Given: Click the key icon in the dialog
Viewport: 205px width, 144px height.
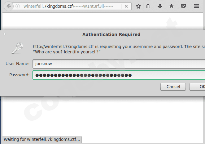Looking at the screenshot, I should pyautogui.click(x=17, y=49).
